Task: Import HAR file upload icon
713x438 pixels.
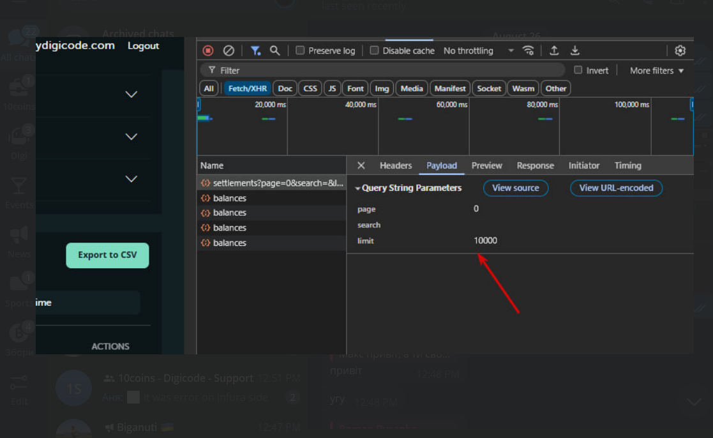Action: pos(554,50)
